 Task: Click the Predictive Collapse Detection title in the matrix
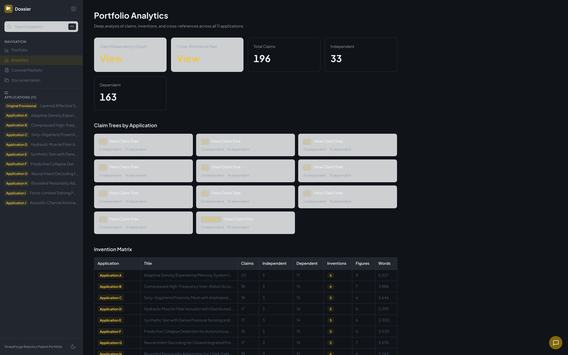187,332
